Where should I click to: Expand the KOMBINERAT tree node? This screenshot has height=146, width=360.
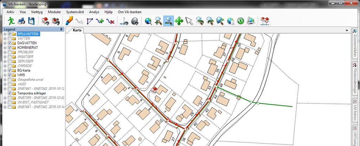pyautogui.click(x=5, y=48)
